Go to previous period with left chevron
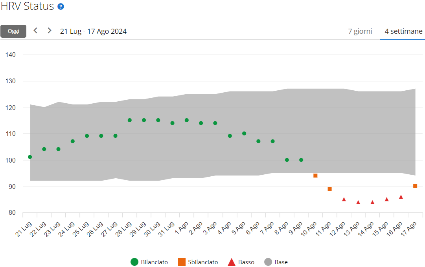425x267 pixels. click(35, 31)
